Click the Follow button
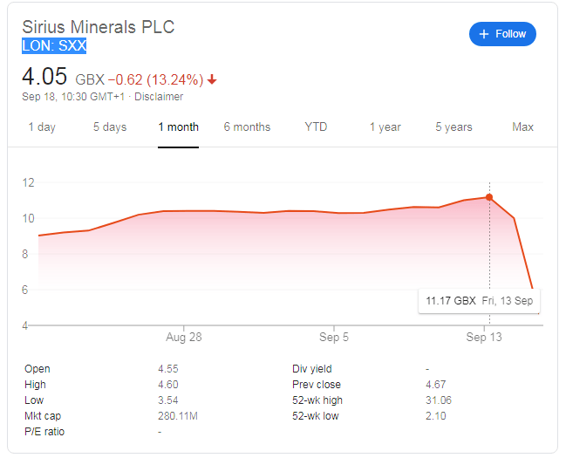 coord(502,34)
